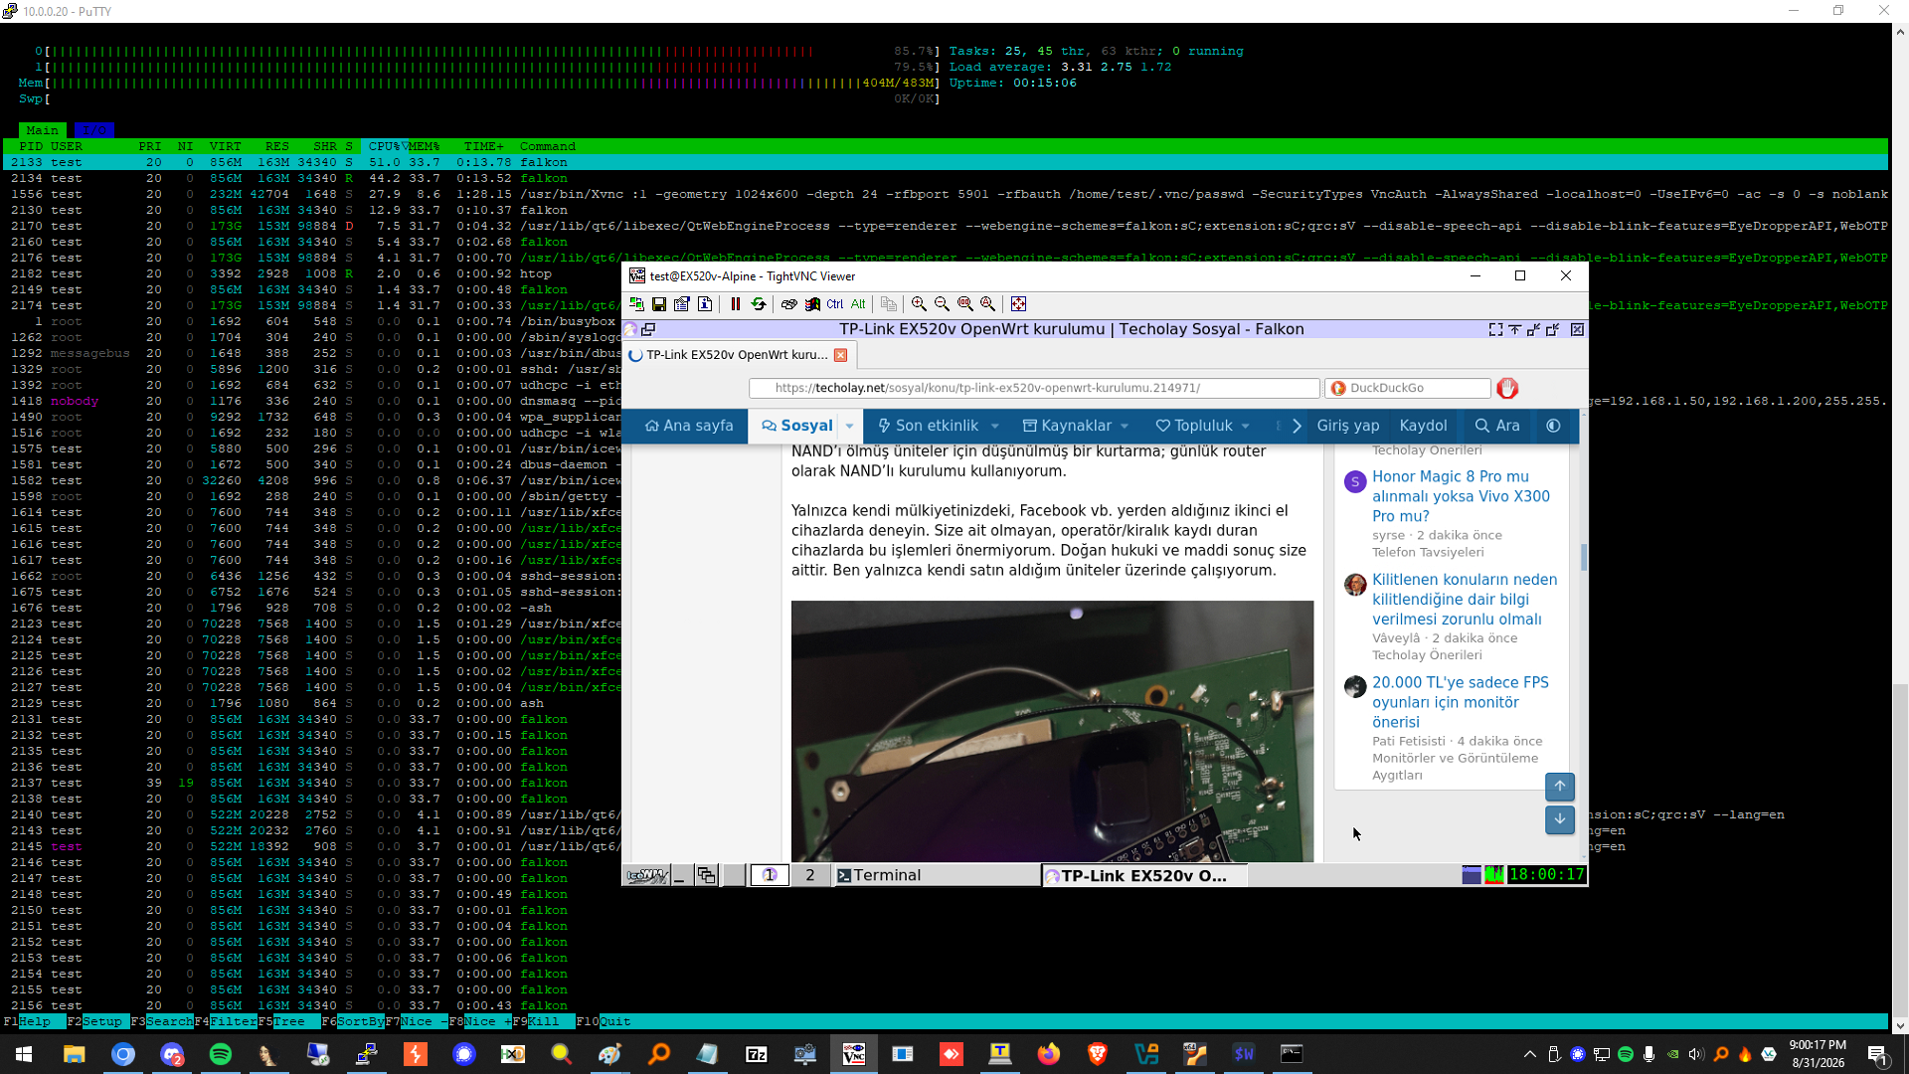
Task: Select htop I/O tab in PuTTY
Action: tap(94, 130)
